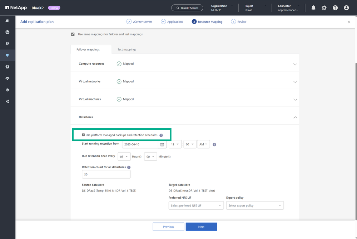Close the Add replication plan dialog
This screenshot has height=239, width=357.
coord(349,22)
